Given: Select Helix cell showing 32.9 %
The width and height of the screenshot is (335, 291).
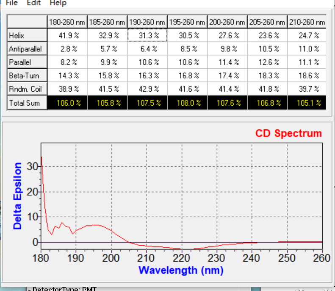Looking at the screenshot, I should [x=107, y=35].
